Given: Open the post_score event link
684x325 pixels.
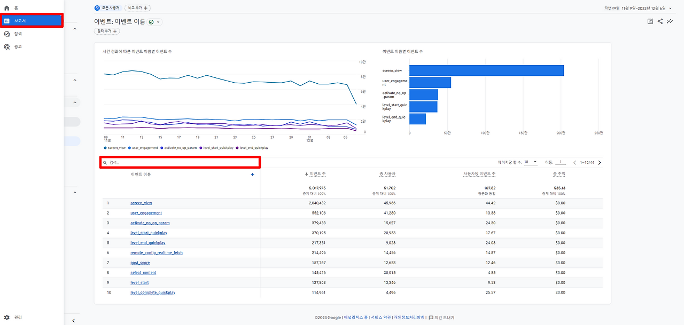Looking at the screenshot, I should click(140, 263).
